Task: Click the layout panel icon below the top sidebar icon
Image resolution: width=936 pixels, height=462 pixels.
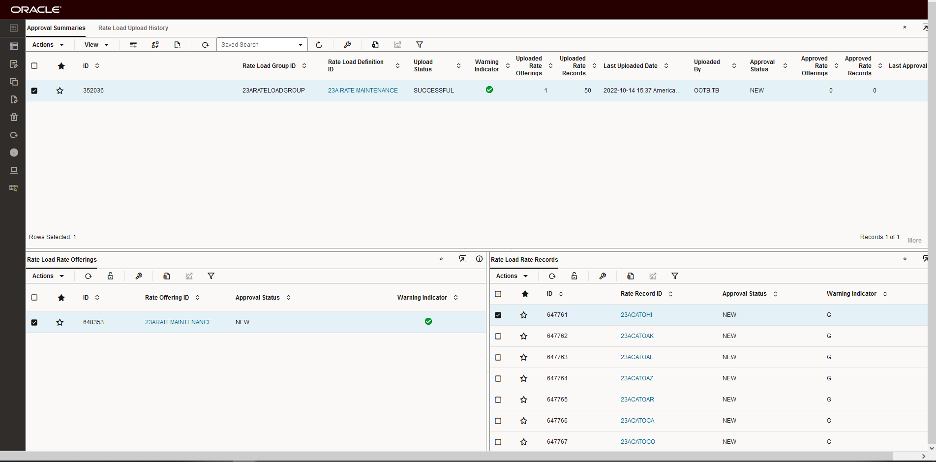Action: pyautogui.click(x=14, y=46)
